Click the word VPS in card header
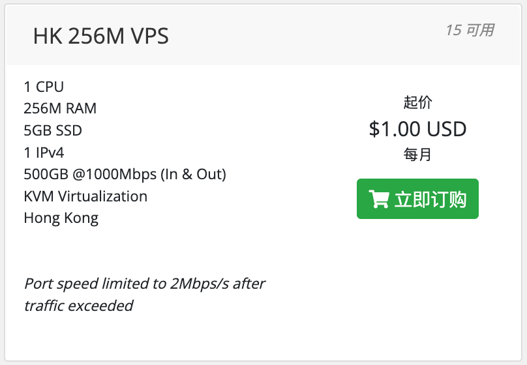 (149, 36)
